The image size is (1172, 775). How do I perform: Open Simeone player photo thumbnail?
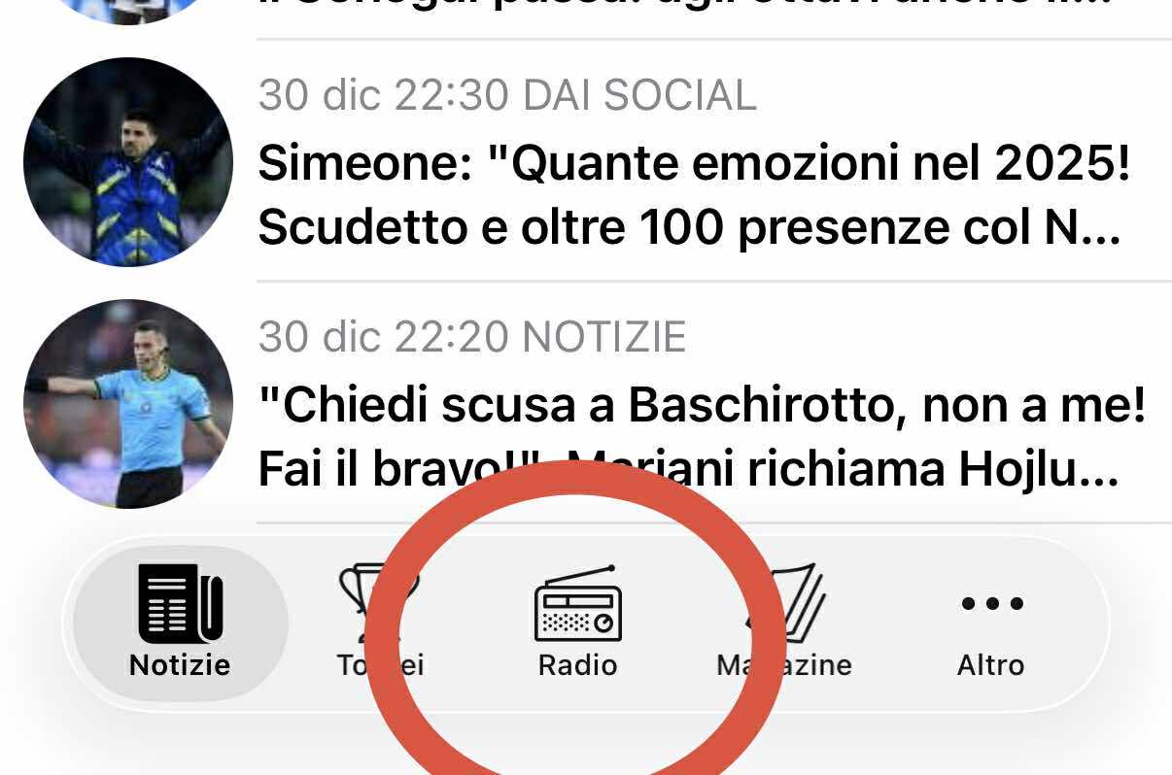pos(128,161)
